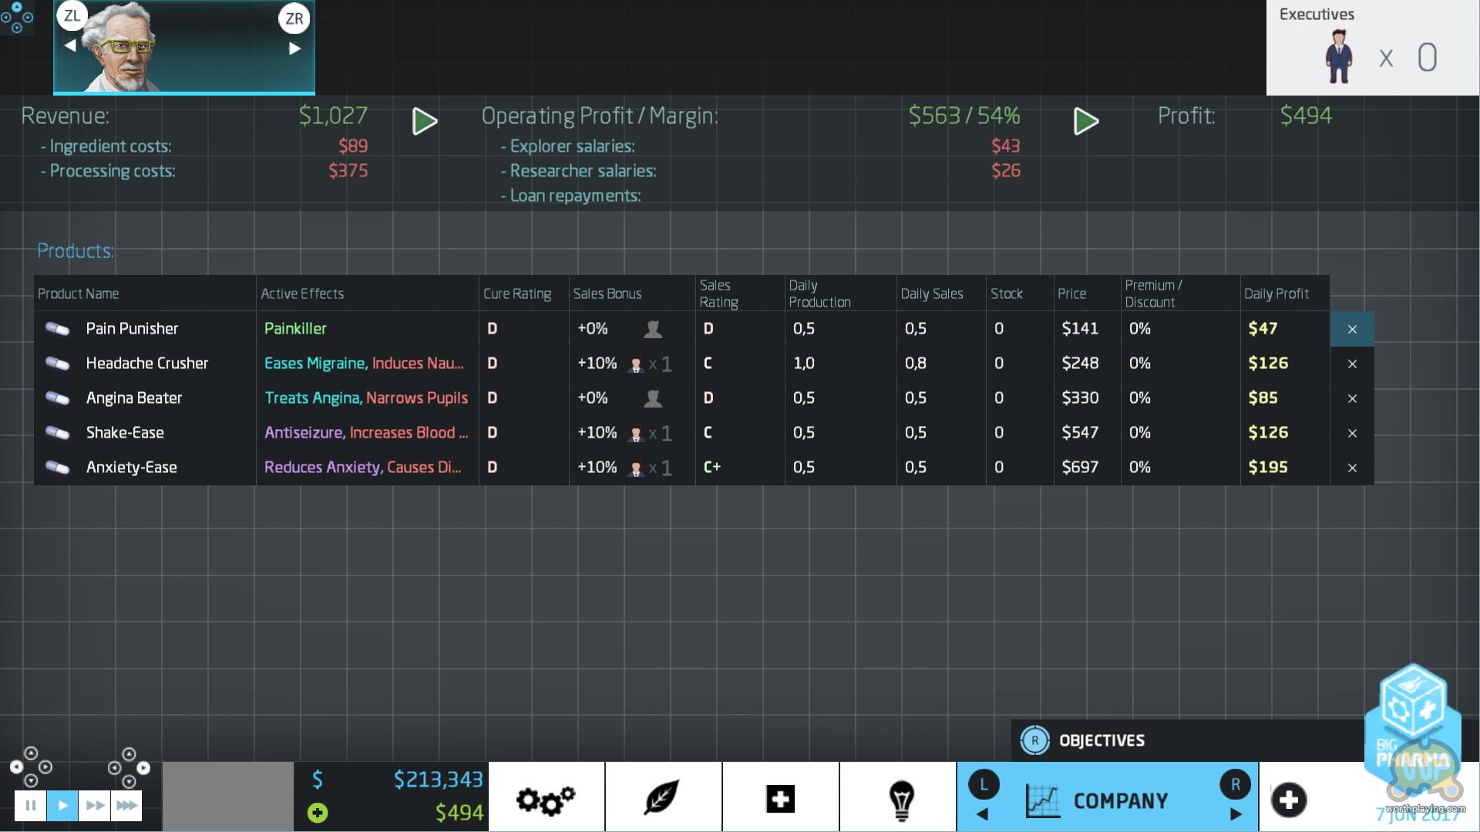
Task: Switch to the previous tab with the L arrow
Action: click(x=982, y=814)
